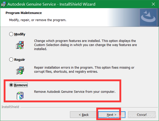Click the installer icon in the title bar
This screenshot has height=121, width=159.
[4, 4]
